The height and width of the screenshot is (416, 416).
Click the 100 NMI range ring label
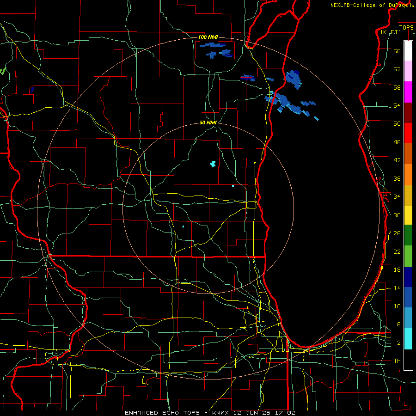[208, 37]
